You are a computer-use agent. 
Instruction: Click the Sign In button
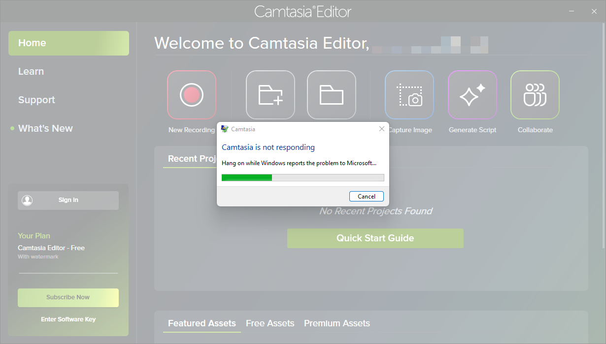tap(68, 200)
